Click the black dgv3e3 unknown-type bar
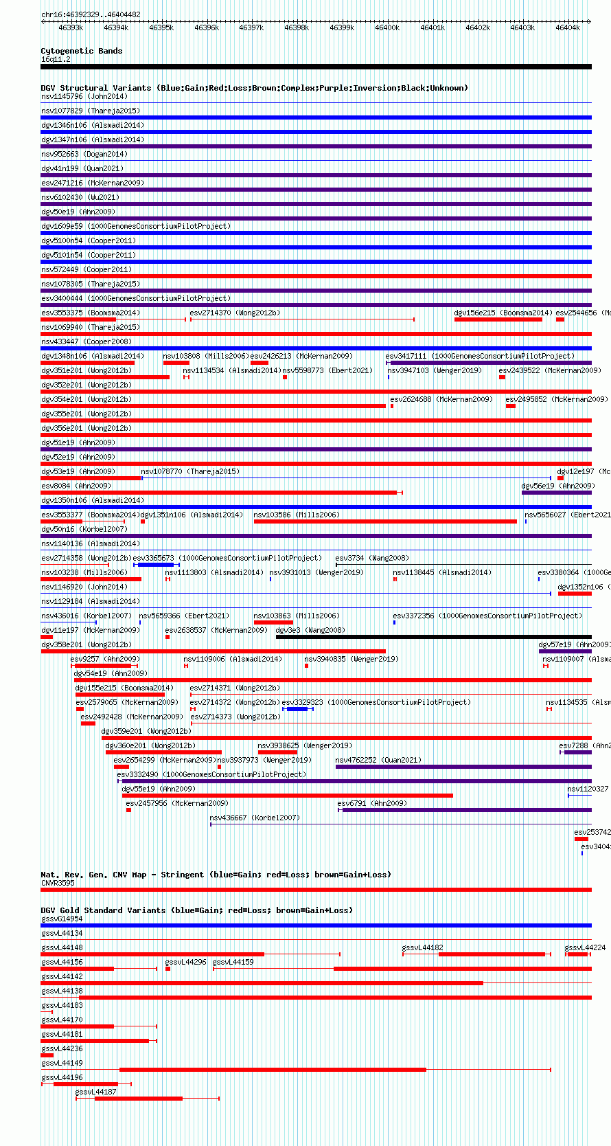The image size is (611, 1146). click(434, 637)
